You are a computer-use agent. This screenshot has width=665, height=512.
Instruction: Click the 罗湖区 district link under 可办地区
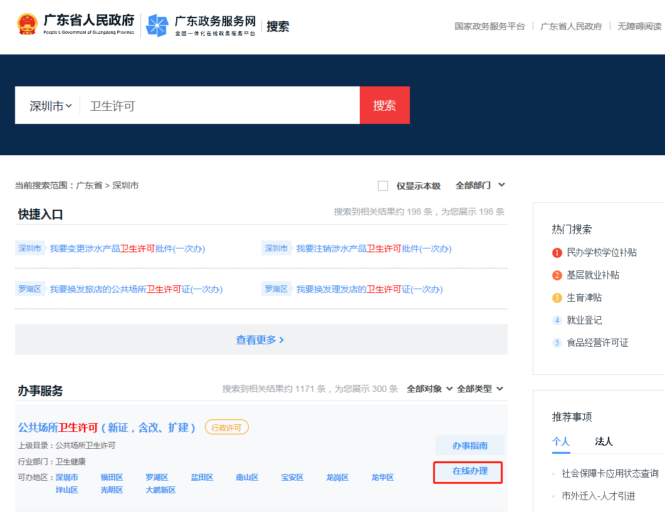pyautogui.click(x=156, y=477)
